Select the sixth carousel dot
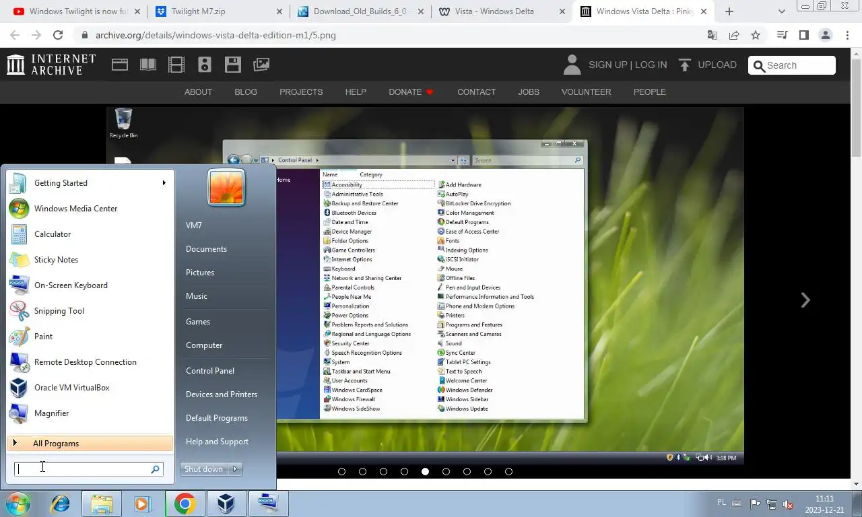The image size is (862, 517). pos(446,472)
